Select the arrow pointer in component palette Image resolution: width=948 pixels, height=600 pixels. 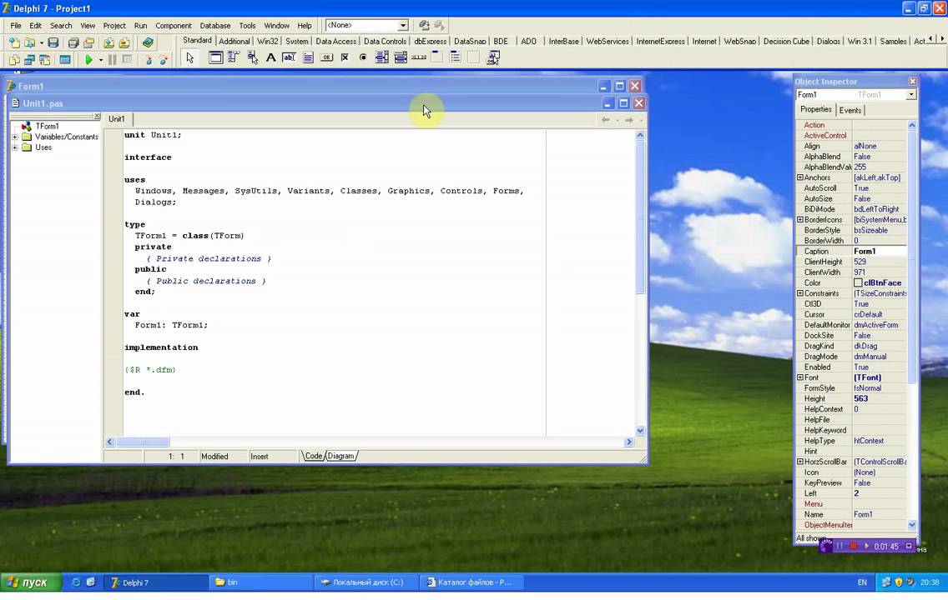[x=189, y=58]
